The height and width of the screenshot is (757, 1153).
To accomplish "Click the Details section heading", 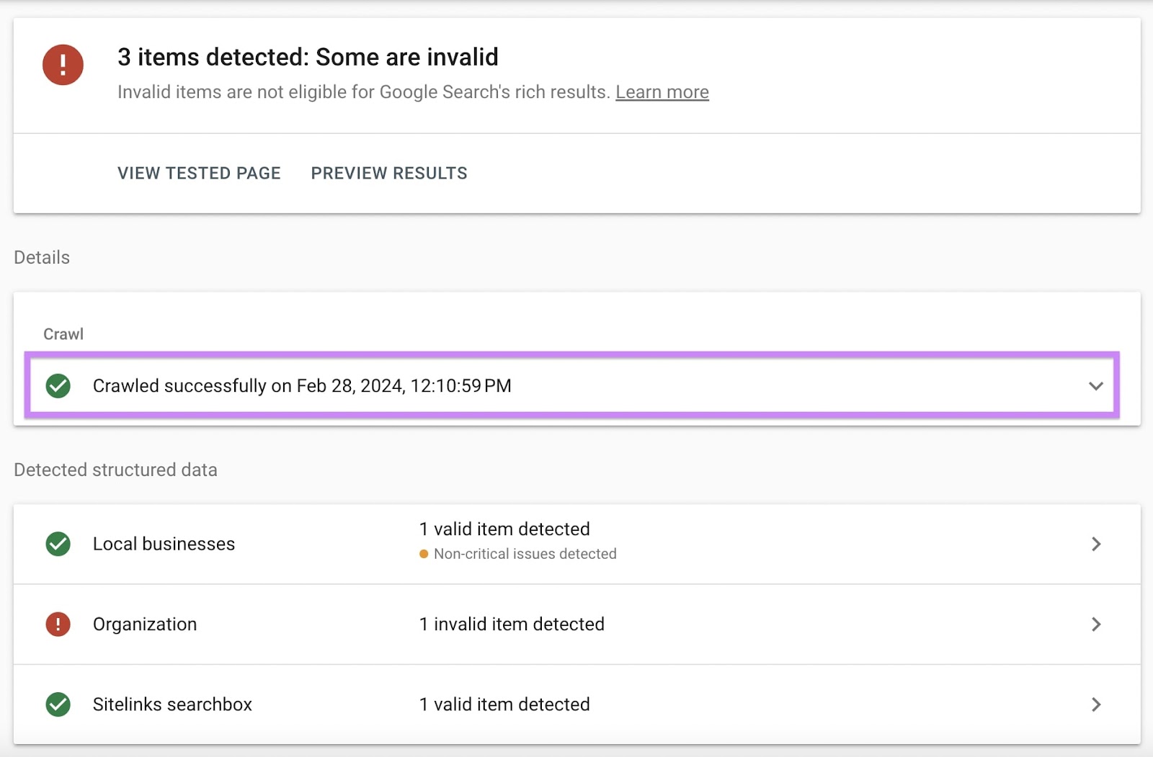I will pyautogui.click(x=41, y=257).
